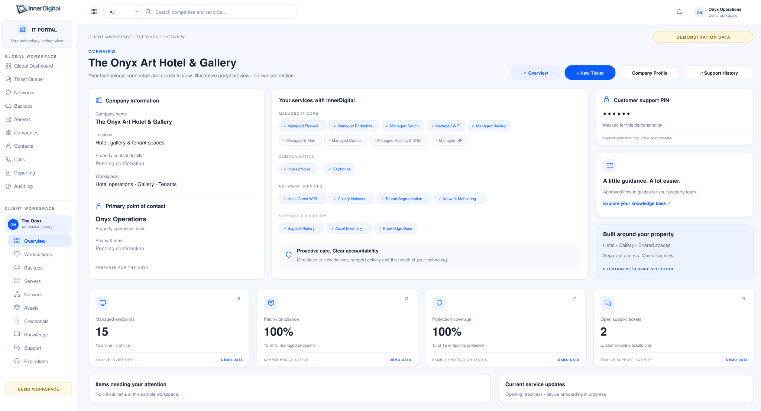This screenshot has height=411, width=761.
Task: Click the New Ticket button
Action: pos(590,73)
